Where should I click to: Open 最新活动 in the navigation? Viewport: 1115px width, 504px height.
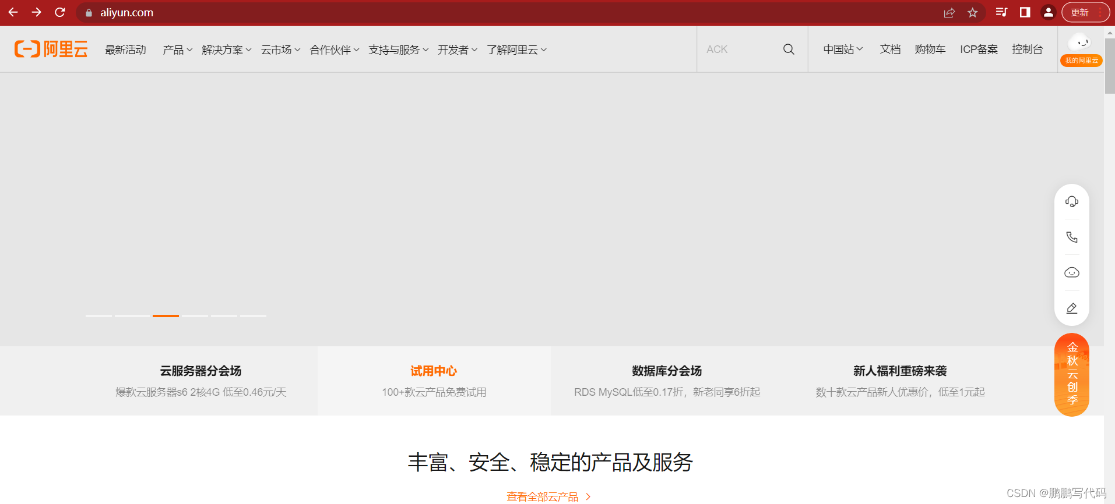pos(125,50)
